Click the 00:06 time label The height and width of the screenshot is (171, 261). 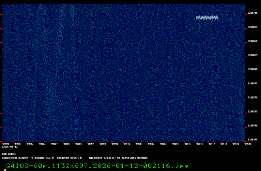79,144
